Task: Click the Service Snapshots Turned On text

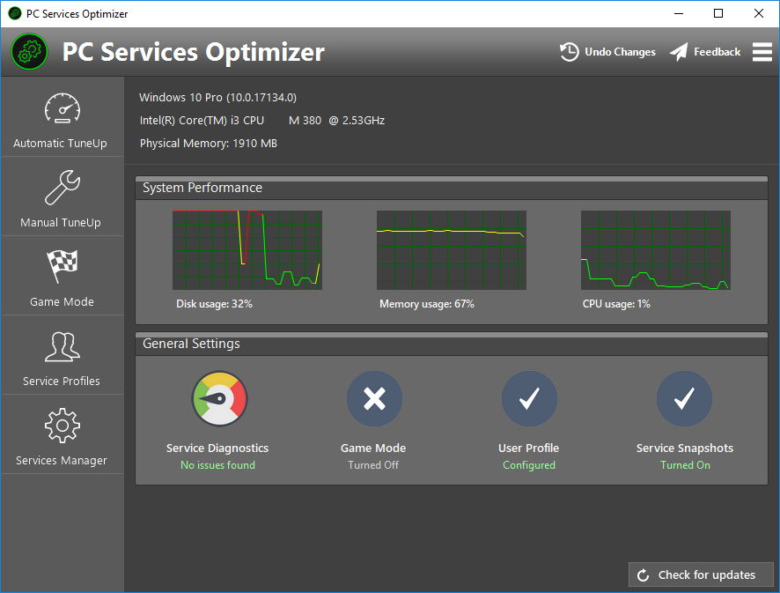Action: pos(685,465)
